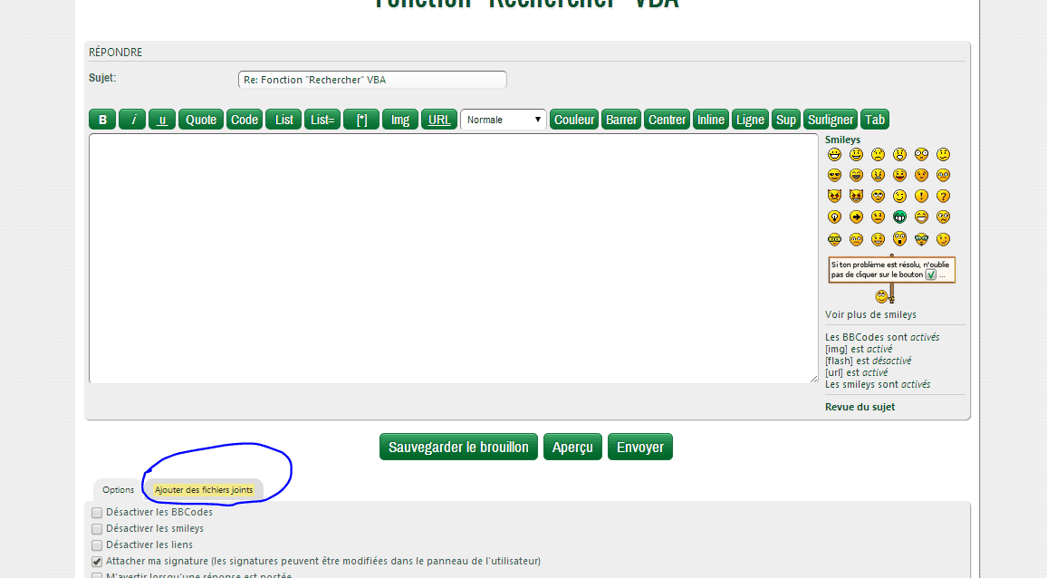1047x578 pixels.
Task: Open 'Voir plus de smileys' link
Action: click(870, 314)
